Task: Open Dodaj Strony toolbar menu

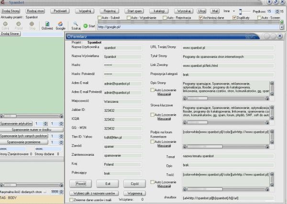Action: [x=11, y=11]
